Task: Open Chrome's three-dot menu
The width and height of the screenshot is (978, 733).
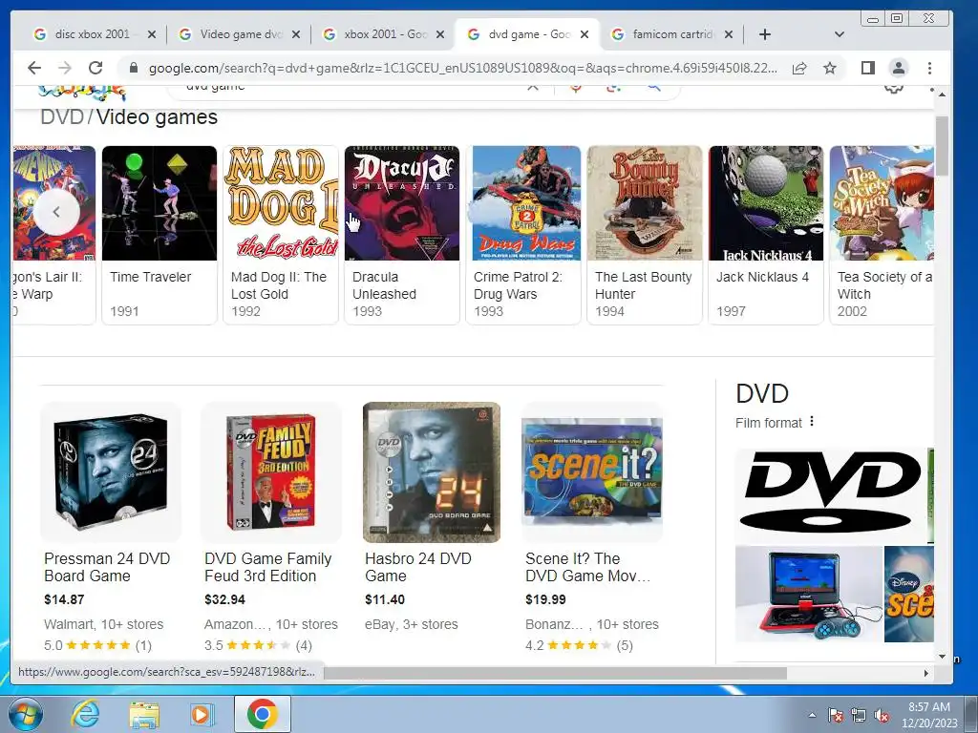Action: (929, 68)
